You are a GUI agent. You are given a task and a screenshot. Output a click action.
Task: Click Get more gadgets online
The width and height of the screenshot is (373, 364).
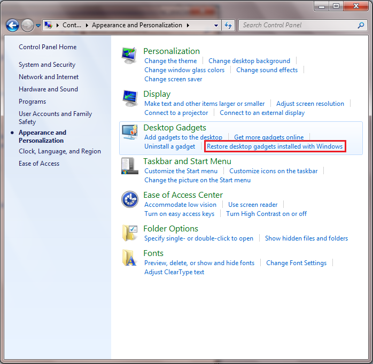269,137
